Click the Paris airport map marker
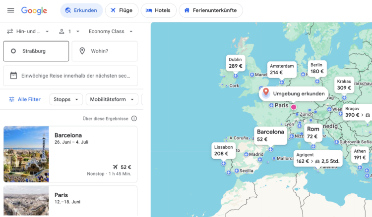Viewport: 372px width, 217px height. tap(271, 105)
